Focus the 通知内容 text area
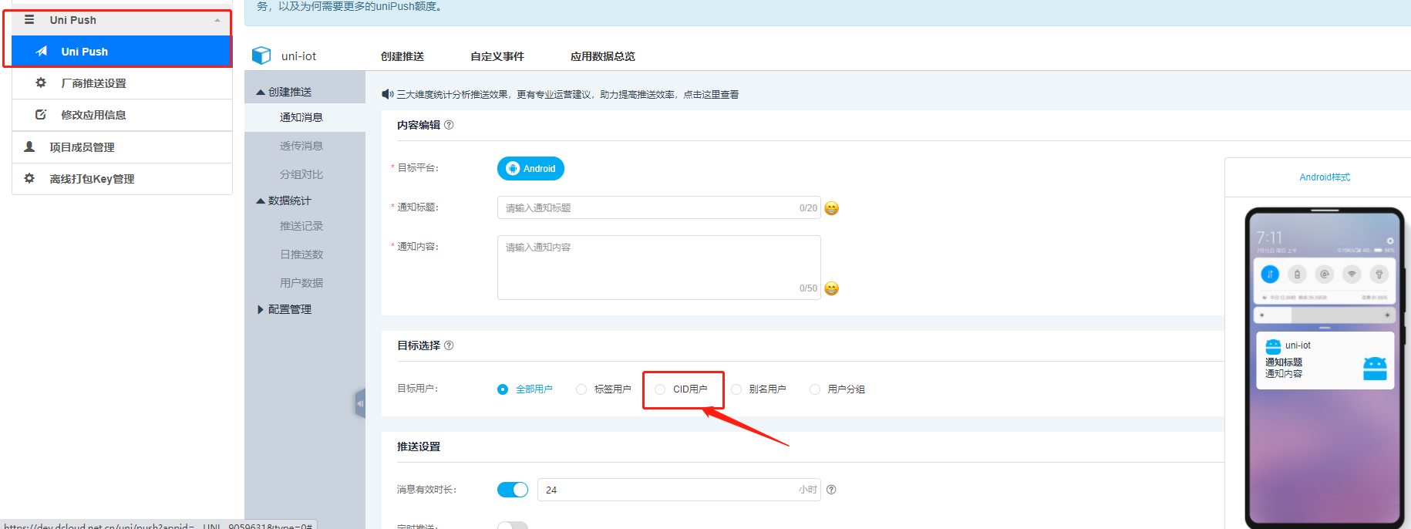The height and width of the screenshot is (529, 1411). click(x=658, y=267)
